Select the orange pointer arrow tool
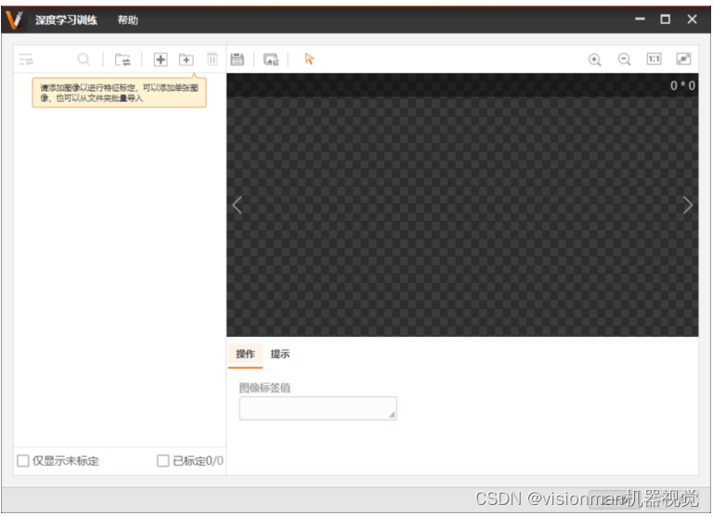This screenshot has width=713, height=516. (x=309, y=59)
